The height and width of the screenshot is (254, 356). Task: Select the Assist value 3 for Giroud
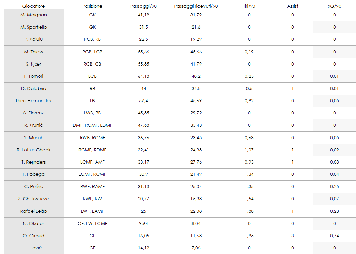(x=293, y=236)
